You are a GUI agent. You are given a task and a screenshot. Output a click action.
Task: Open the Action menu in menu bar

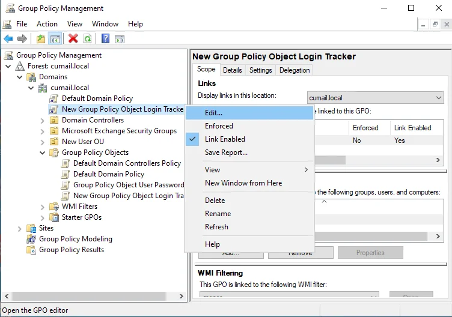click(47, 24)
